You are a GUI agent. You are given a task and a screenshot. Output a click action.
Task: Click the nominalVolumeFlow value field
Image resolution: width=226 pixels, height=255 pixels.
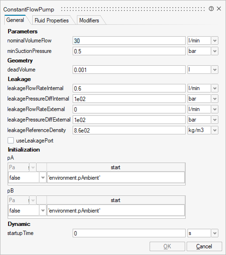129,41
